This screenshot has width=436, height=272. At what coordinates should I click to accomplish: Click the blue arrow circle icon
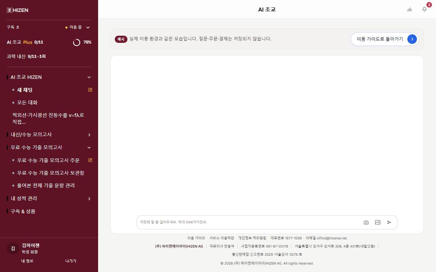click(x=412, y=39)
